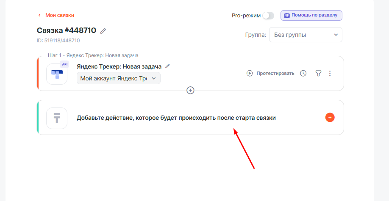Open the Группа dropdown showing Без группы
The width and height of the screenshot is (389, 201).
(306, 35)
